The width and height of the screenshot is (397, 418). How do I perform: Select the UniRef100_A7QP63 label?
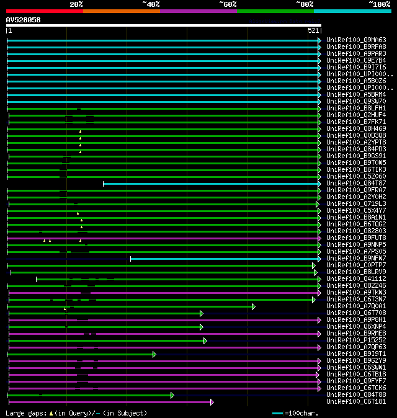[x=356, y=347]
